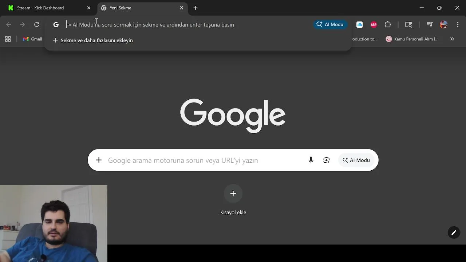Add a shortcut with the round plus button
This screenshot has width=466, height=262.
click(x=233, y=193)
